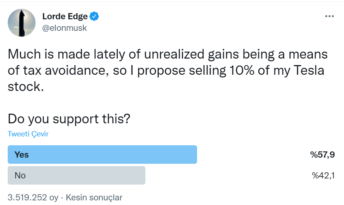
Task: Click the tweet's first line about unrealized gains
Action: click(168, 54)
